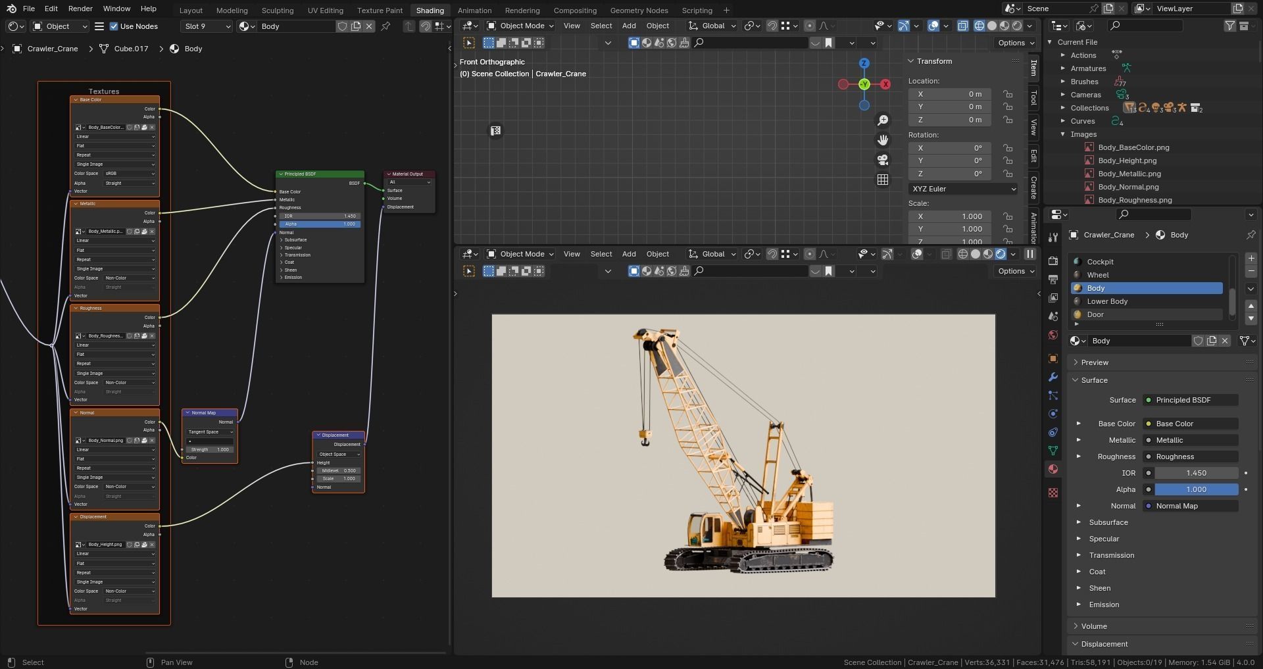Expand the Subsurface section
The height and width of the screenshot is (669, 1263).
coord(1078,522)
